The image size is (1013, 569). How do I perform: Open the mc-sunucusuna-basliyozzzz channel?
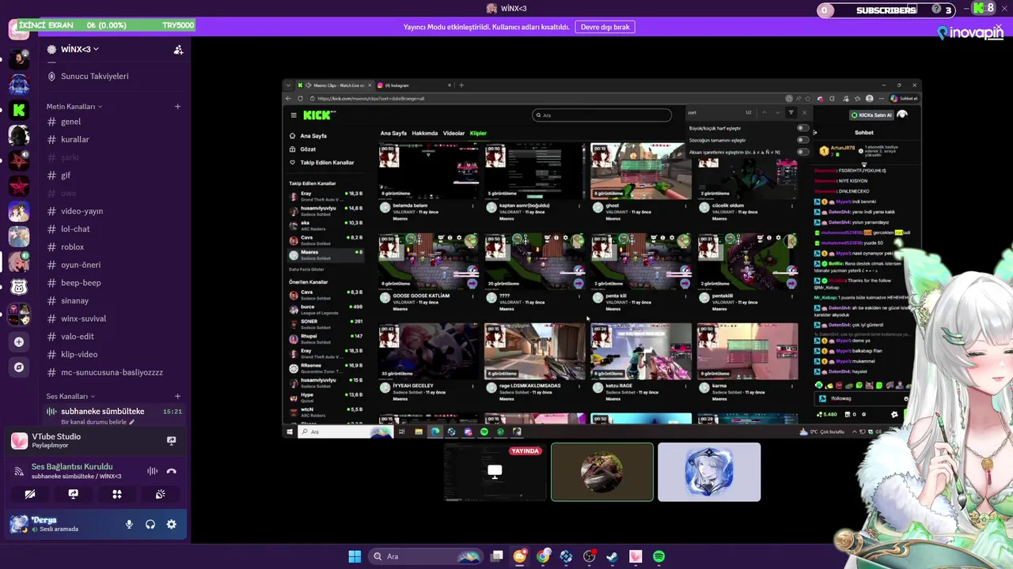[115, 372]
